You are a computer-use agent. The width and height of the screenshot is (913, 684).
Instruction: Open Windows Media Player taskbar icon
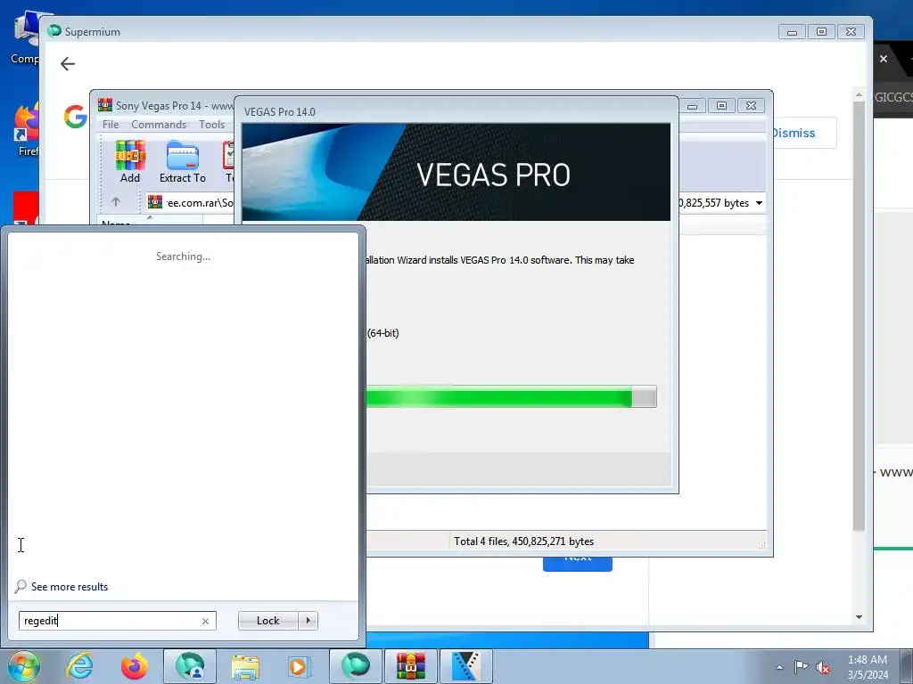point(300,666)
